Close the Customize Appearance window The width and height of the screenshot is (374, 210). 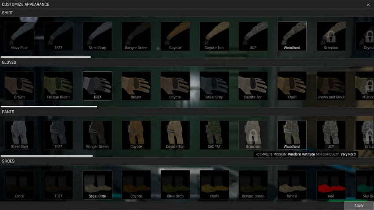point(368,4)
